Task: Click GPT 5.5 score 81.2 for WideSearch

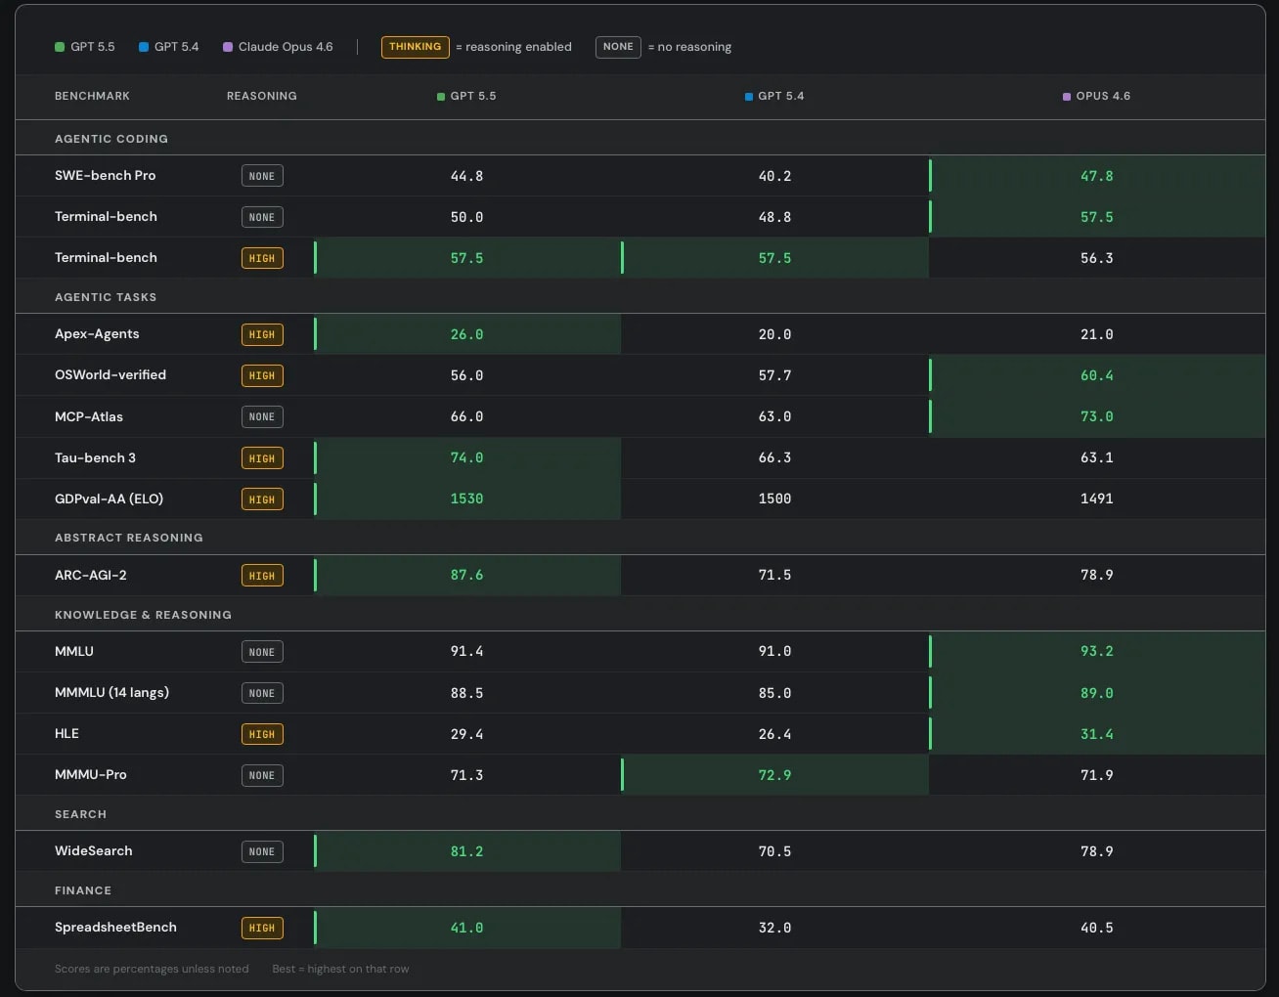Action: pos(466,851)
